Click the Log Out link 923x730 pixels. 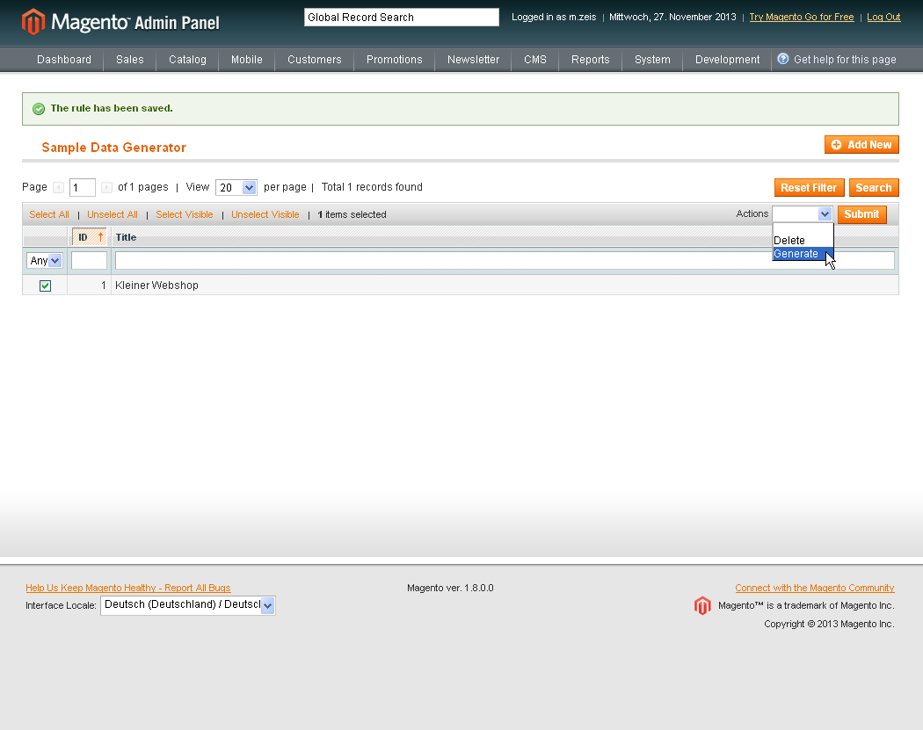click(883, 18)
